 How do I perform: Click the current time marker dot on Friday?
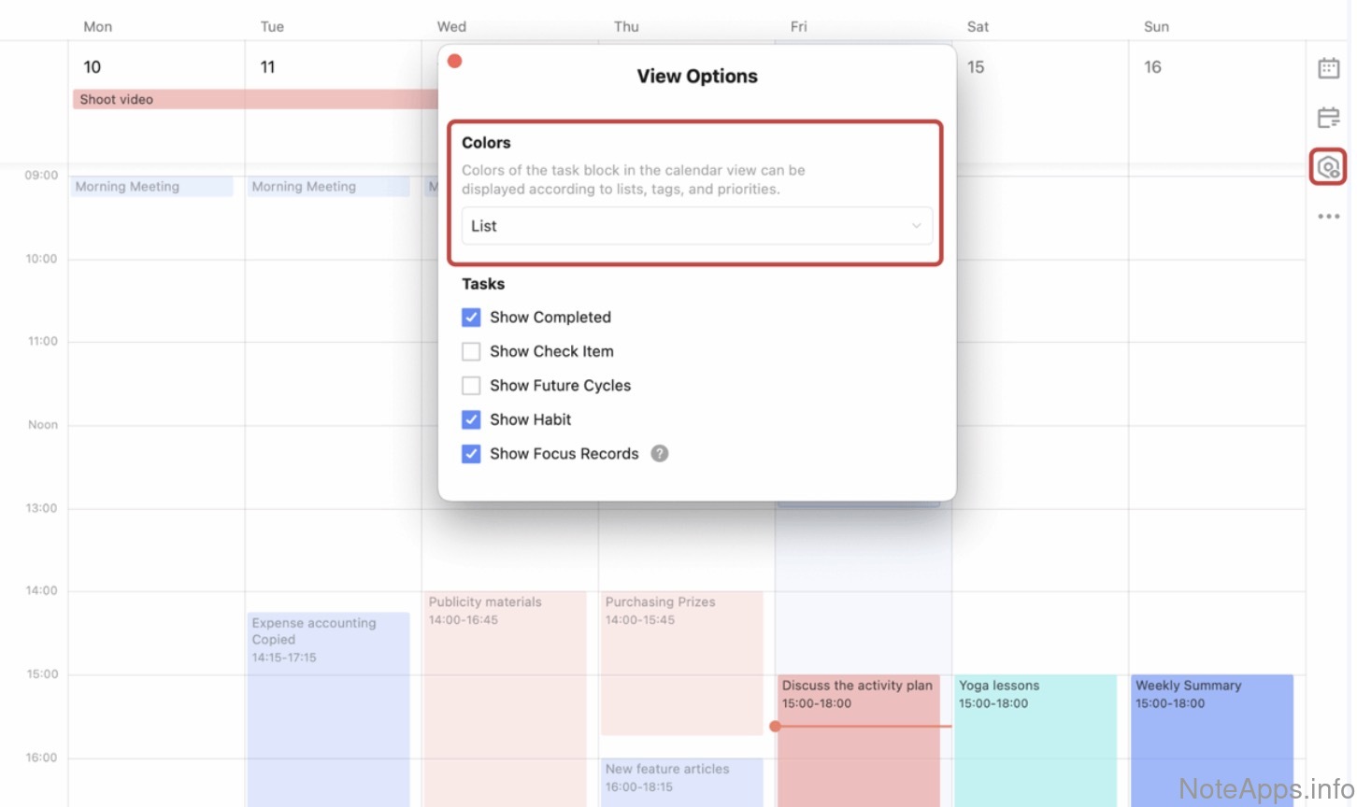tap(775, 726)
